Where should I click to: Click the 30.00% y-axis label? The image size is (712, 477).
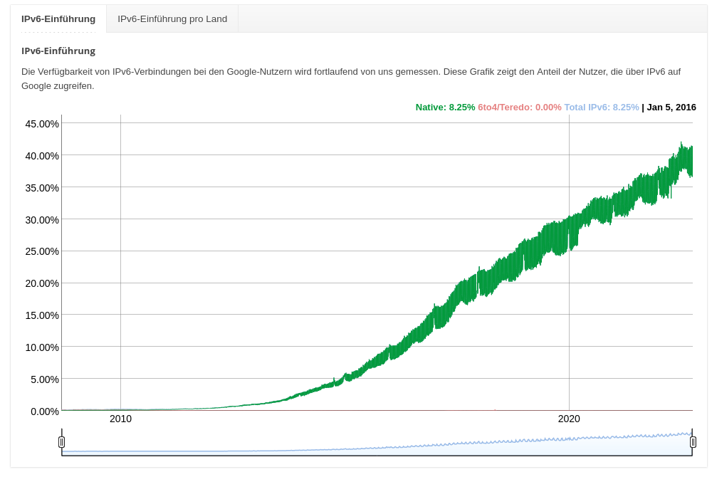click(42, 220)
